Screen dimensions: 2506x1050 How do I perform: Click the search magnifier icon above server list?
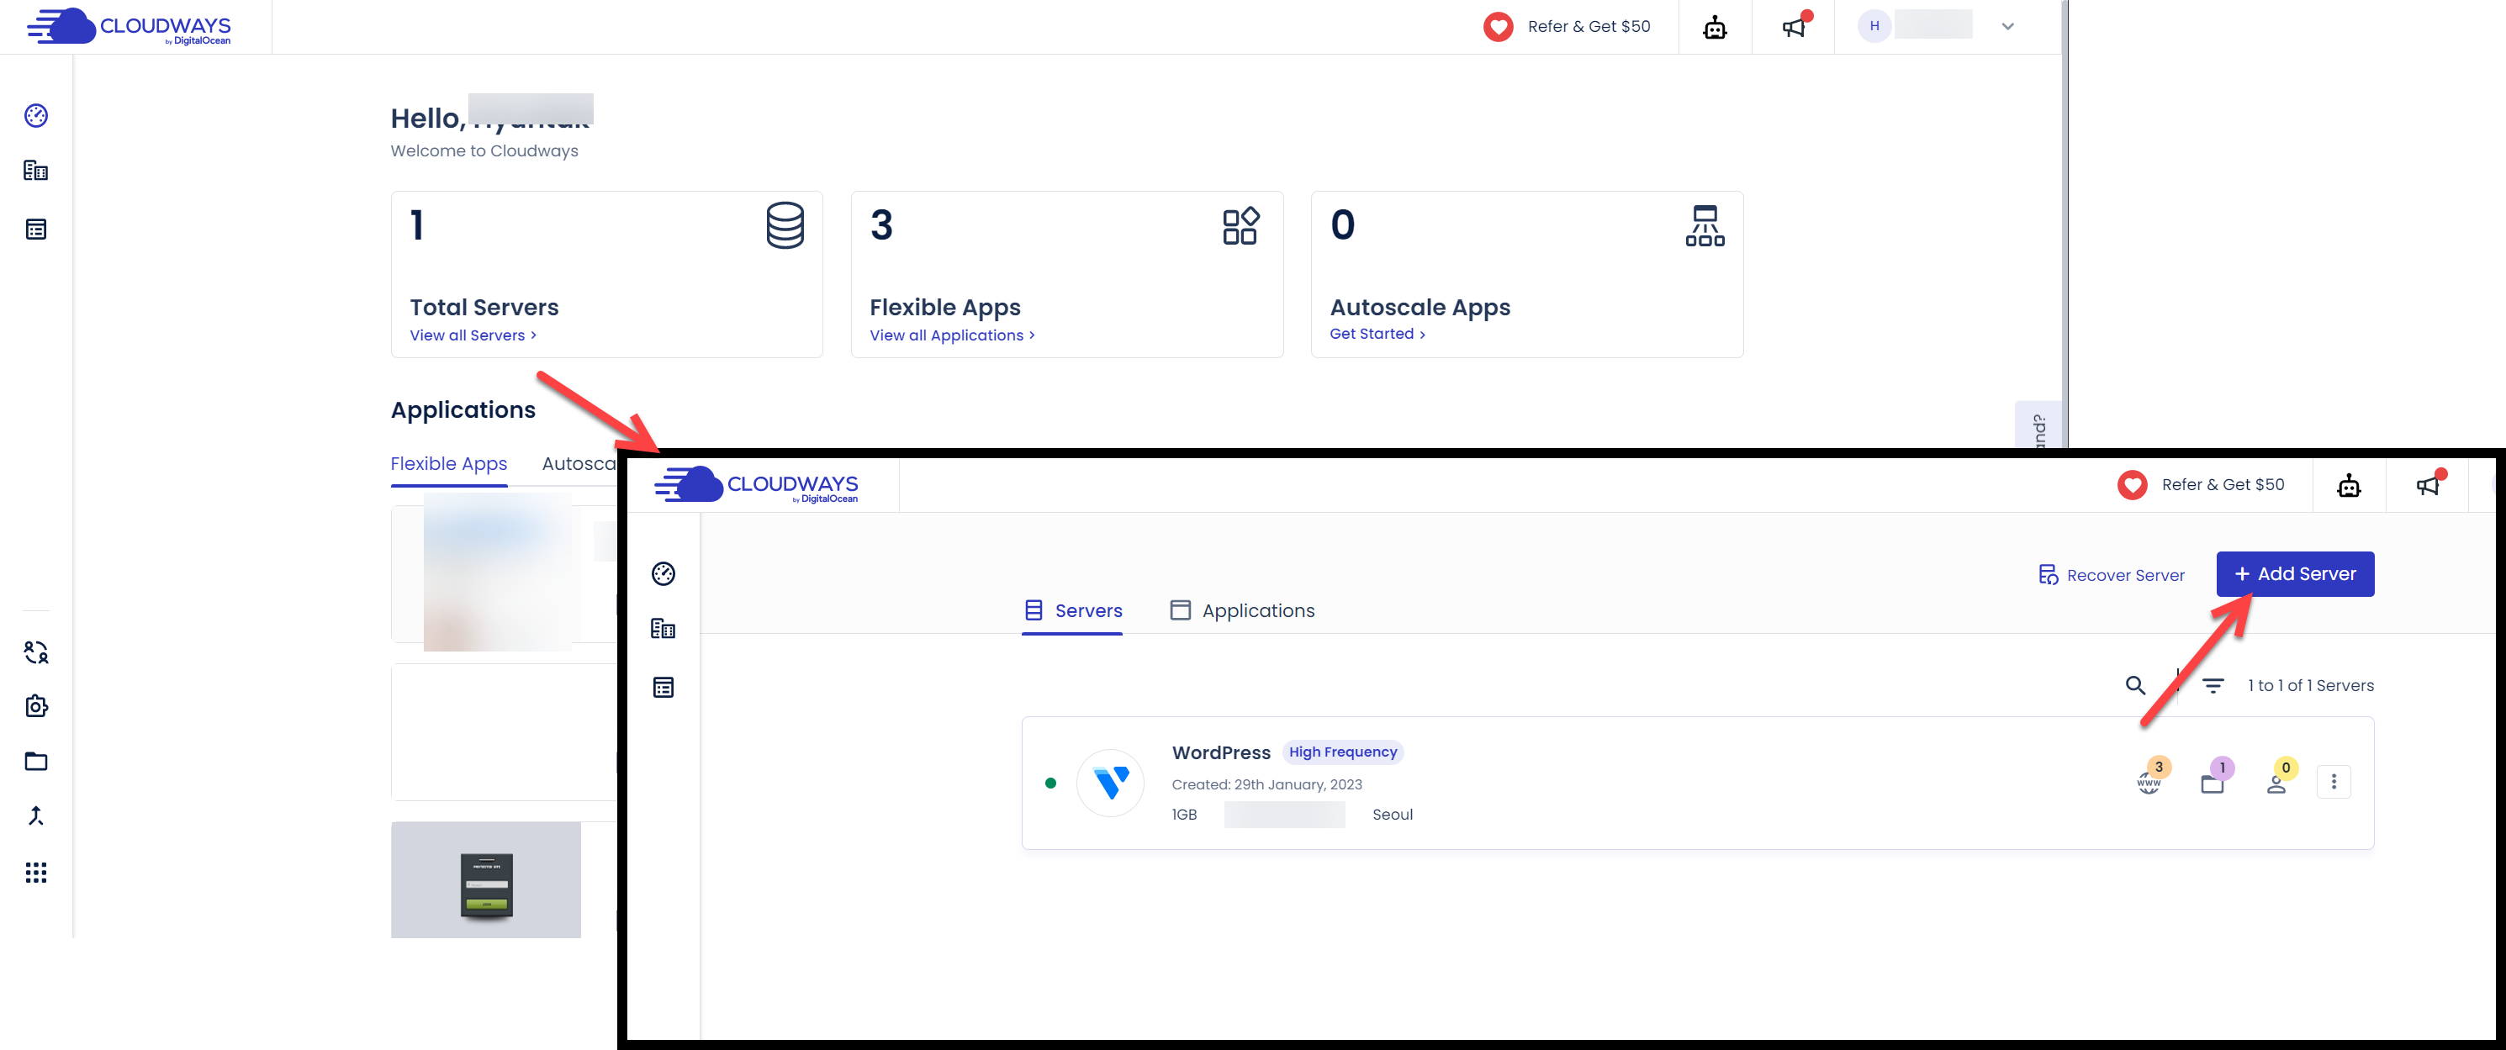pos(2134,685)
